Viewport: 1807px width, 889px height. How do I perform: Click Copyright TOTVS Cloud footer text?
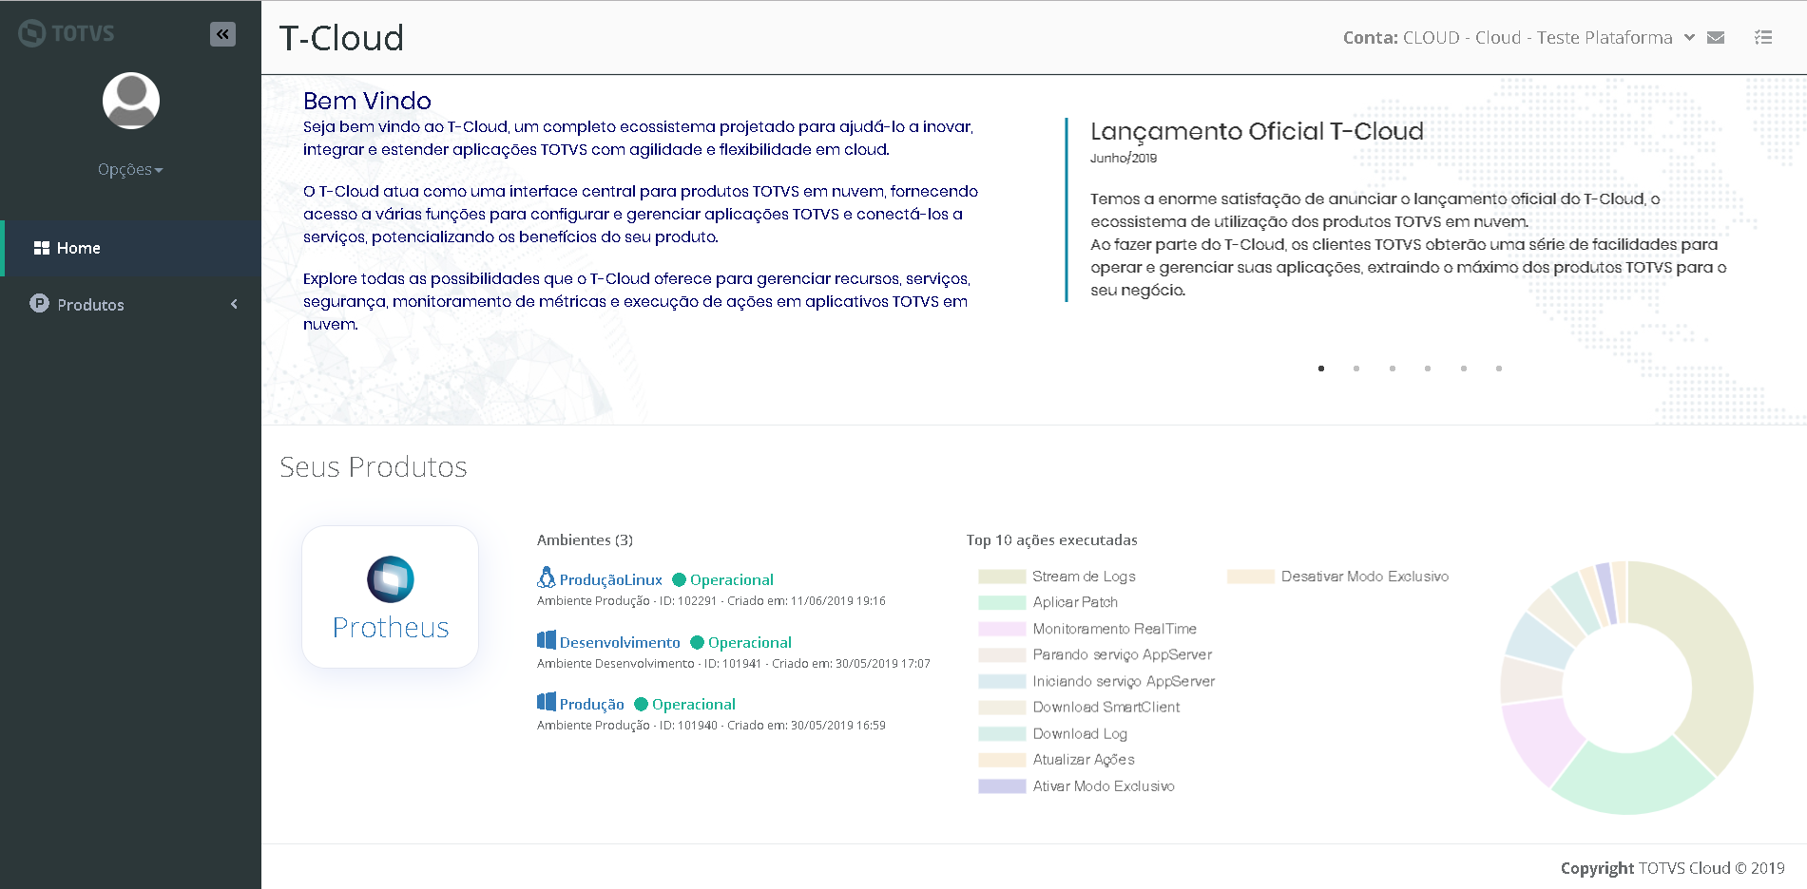point(1672,868)
